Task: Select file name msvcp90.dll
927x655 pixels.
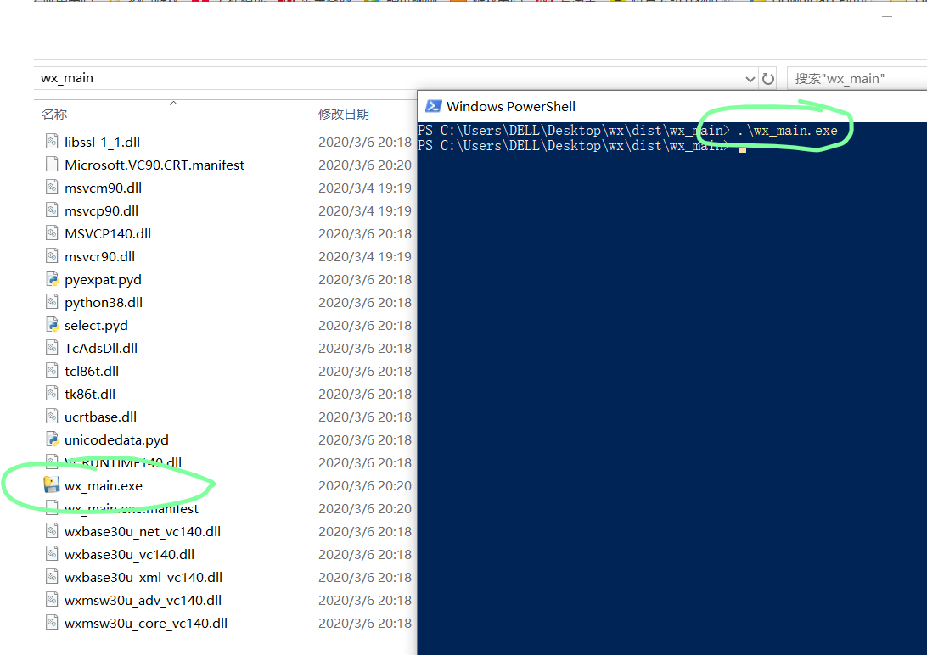Action: click(101, 211)
